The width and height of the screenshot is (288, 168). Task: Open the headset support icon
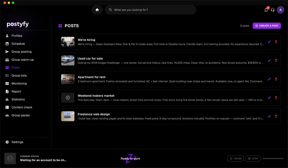click(273, 10)
